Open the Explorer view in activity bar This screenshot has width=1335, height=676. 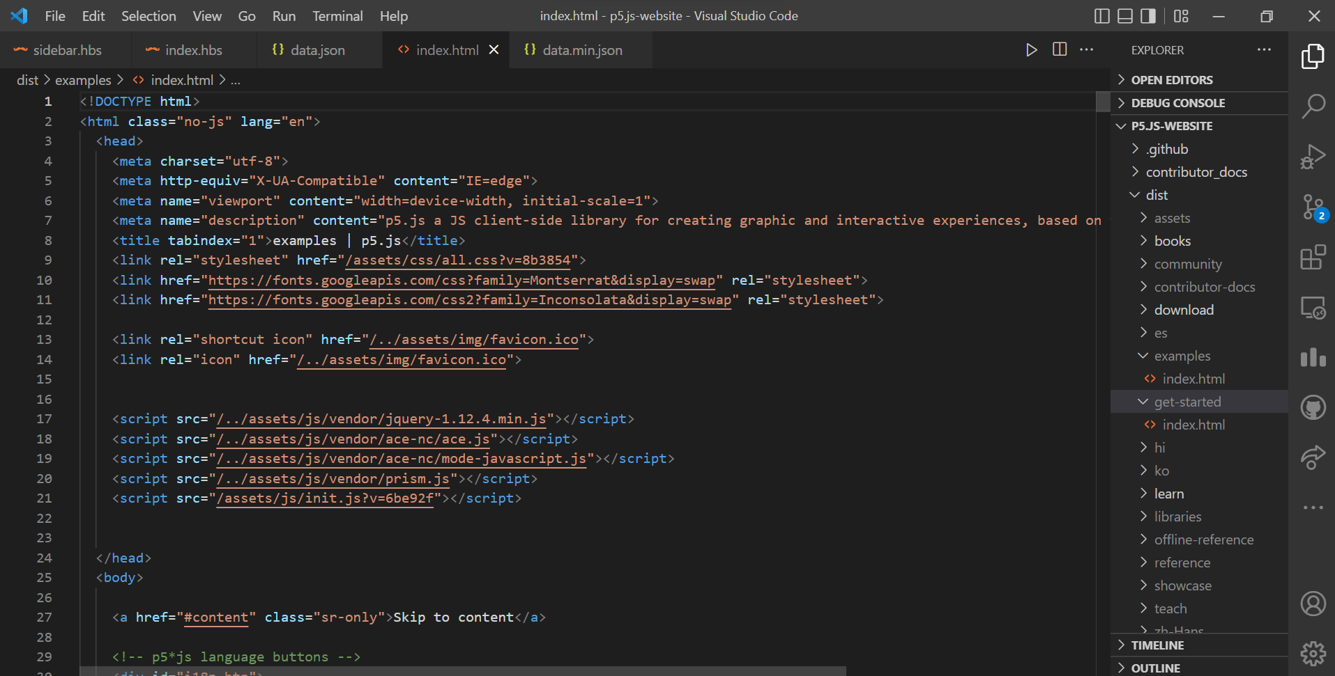click(x=1313, y=56)
